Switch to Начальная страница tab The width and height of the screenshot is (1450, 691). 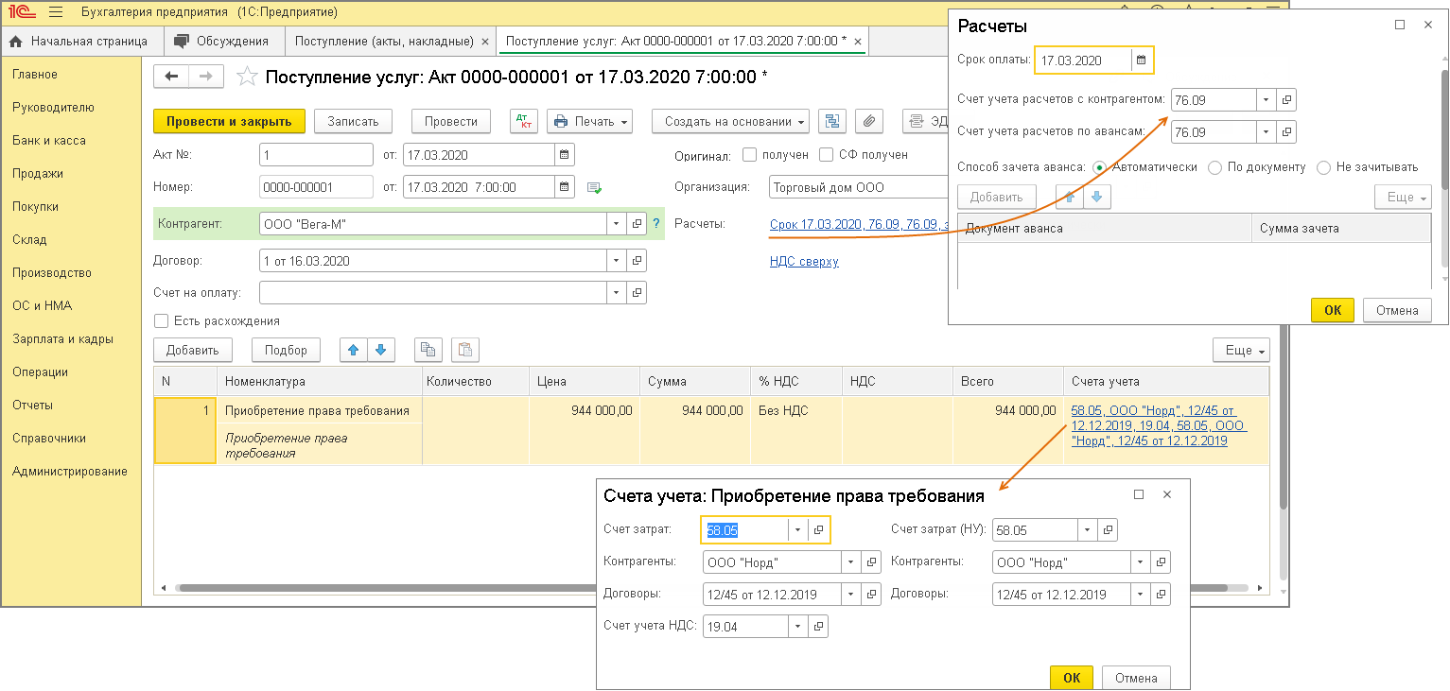[79, 42]
